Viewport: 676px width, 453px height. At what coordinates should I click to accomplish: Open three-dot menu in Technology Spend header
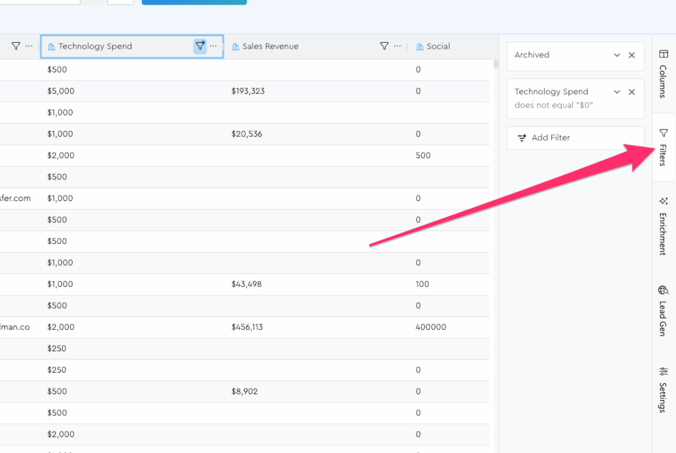213,46
